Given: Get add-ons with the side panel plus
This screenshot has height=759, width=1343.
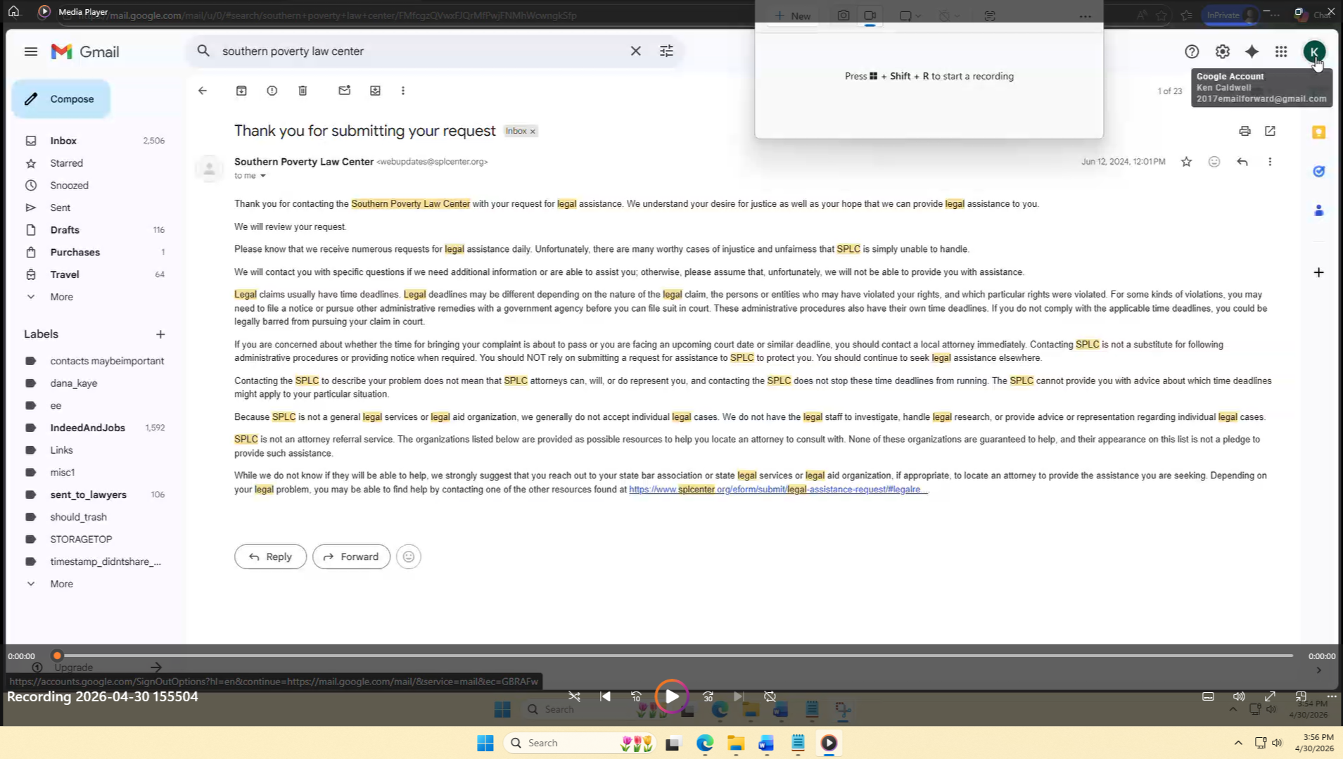Looking at the screenshot, I should 1319,272.
